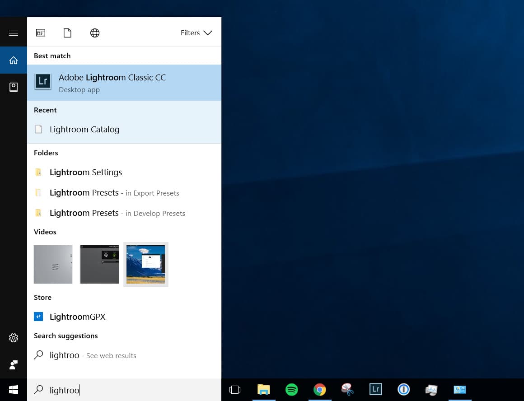
Task: Open the recent Lightroom Catalog file
Action: (84, 130)
